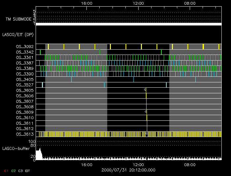
Task: Click the TM SUBMODE label
Action: (x=18, y=19)
